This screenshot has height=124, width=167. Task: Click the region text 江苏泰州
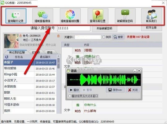click(36, 40)
